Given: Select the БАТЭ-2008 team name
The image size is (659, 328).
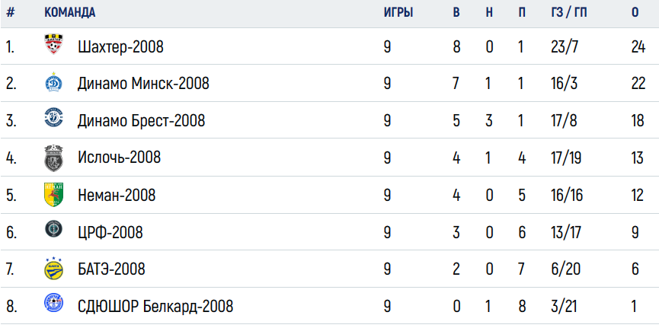Looking at the screenshot, I should click(111, 269).
